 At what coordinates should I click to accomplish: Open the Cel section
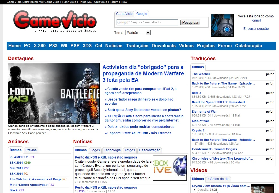click(x=98, y=46)
